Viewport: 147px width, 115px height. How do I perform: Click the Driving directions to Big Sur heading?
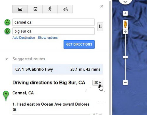(49, 83)
